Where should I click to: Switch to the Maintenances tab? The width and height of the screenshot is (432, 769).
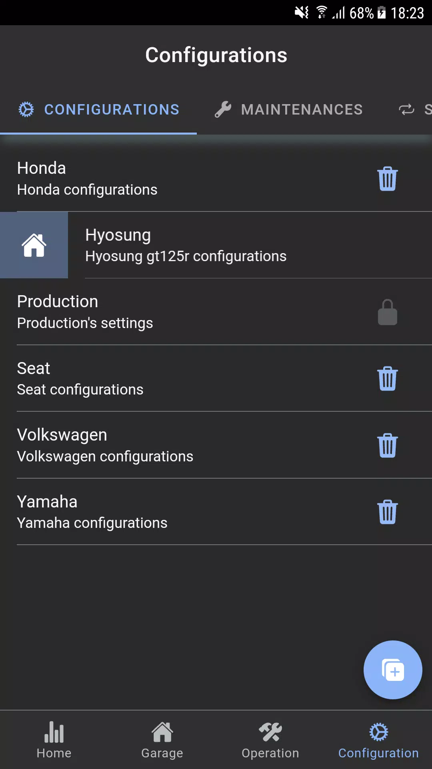288,109
